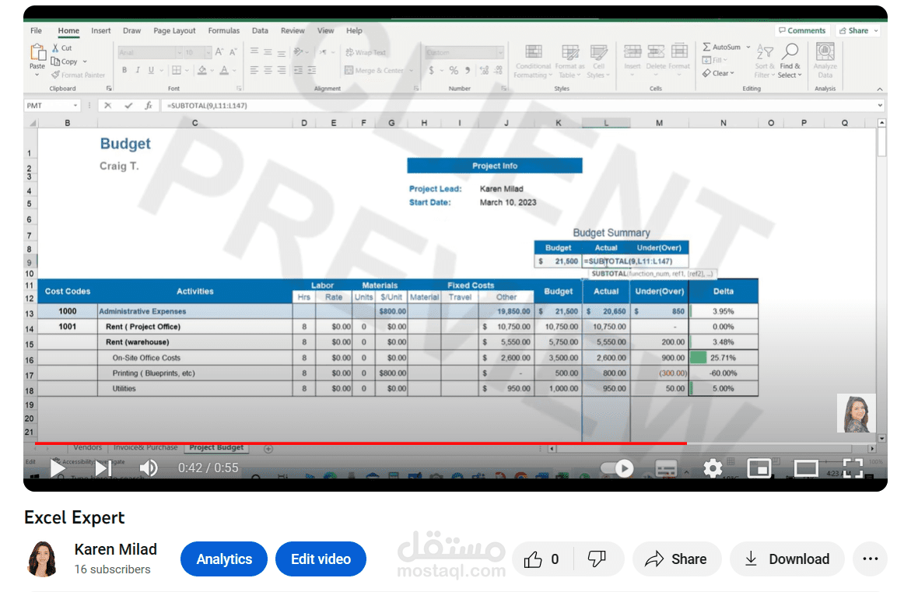Toggle Italic formatting

point(137,70)
